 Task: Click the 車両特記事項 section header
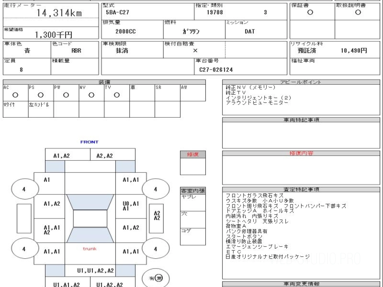[x=301, y=120]
